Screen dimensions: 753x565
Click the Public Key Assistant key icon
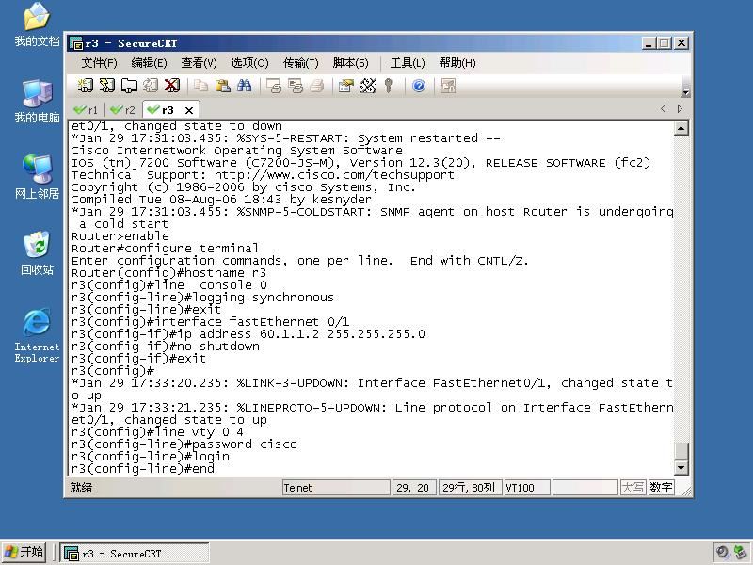click(x=389, y=86)
